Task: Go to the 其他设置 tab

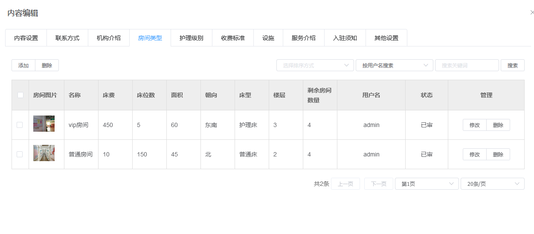Action: pos(386,38)
